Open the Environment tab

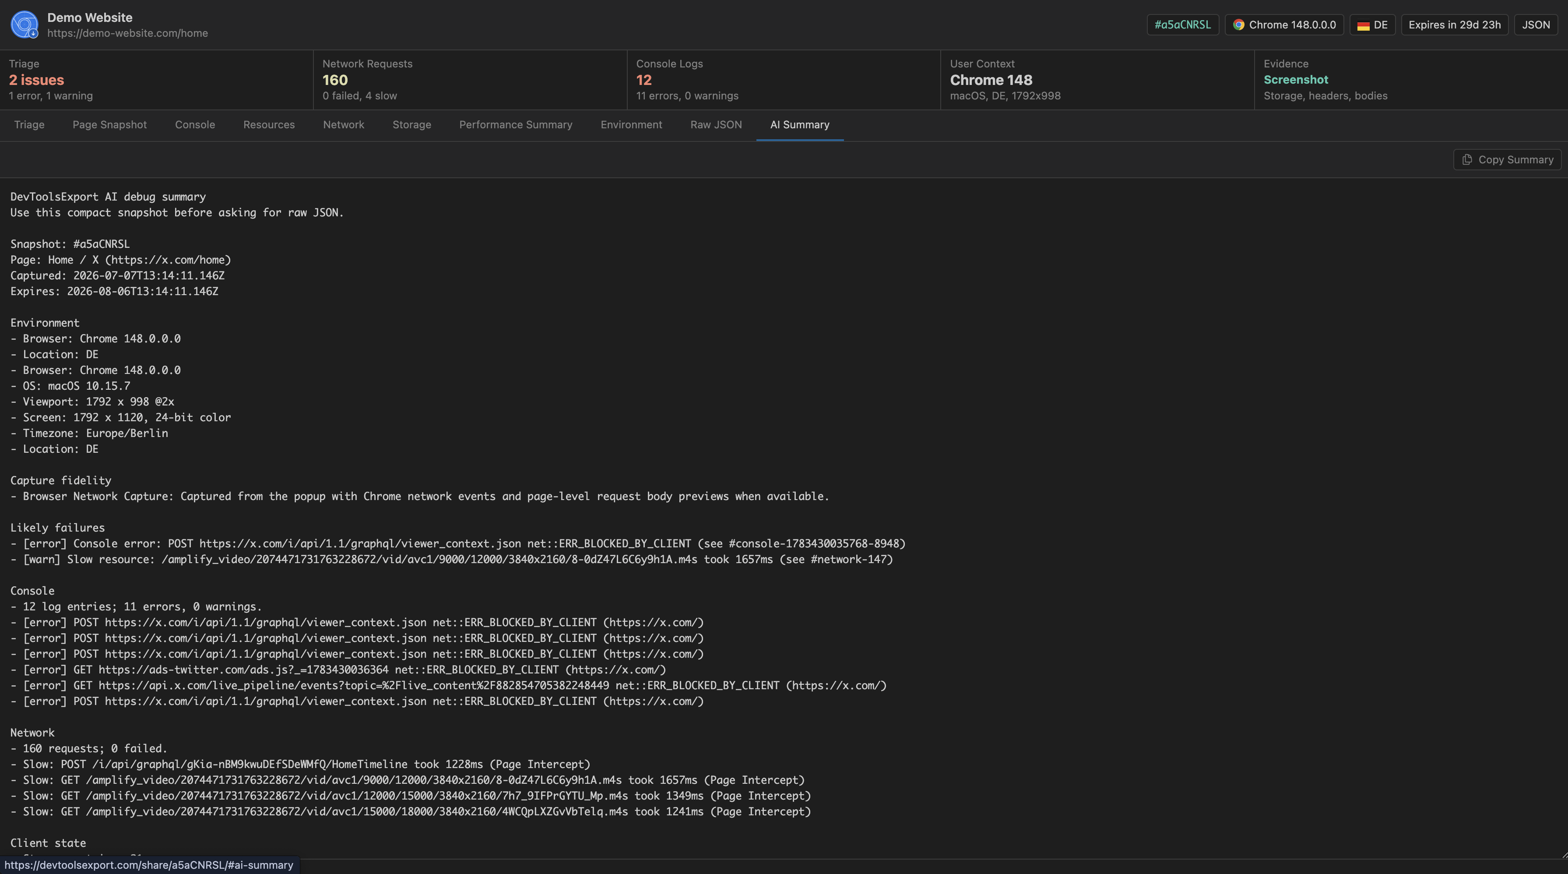[x=631, y=125]
